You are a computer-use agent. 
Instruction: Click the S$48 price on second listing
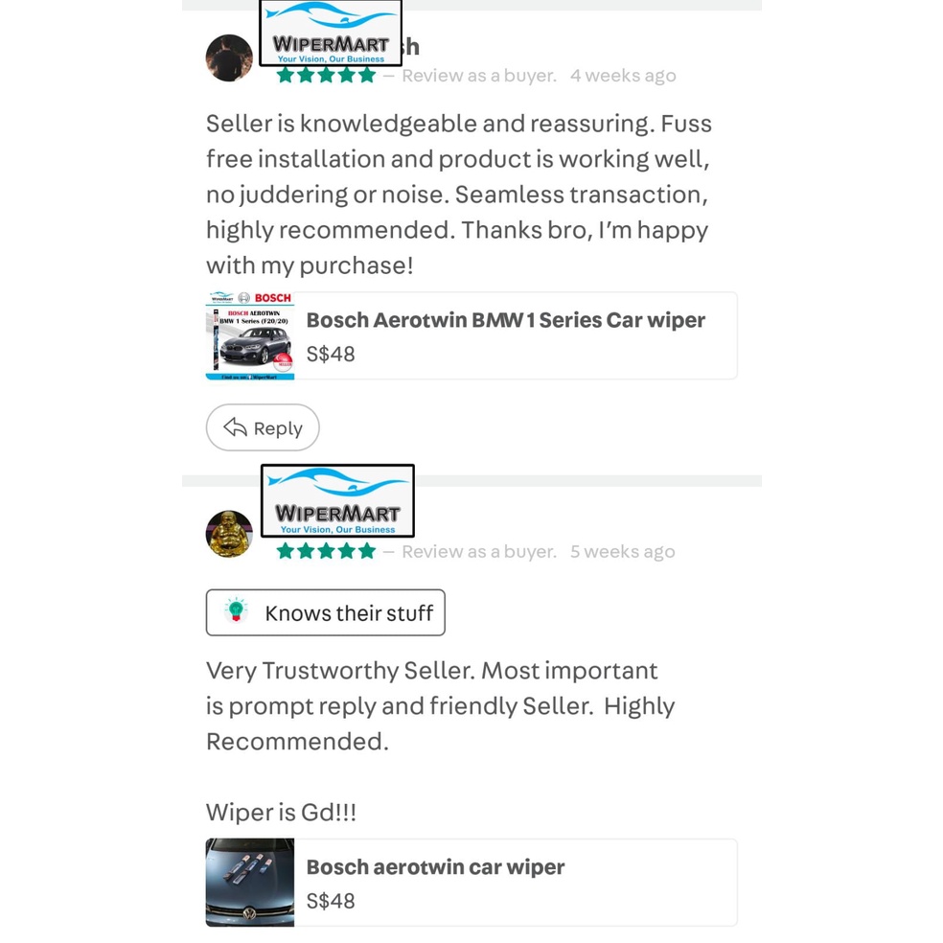pos(331,901)
